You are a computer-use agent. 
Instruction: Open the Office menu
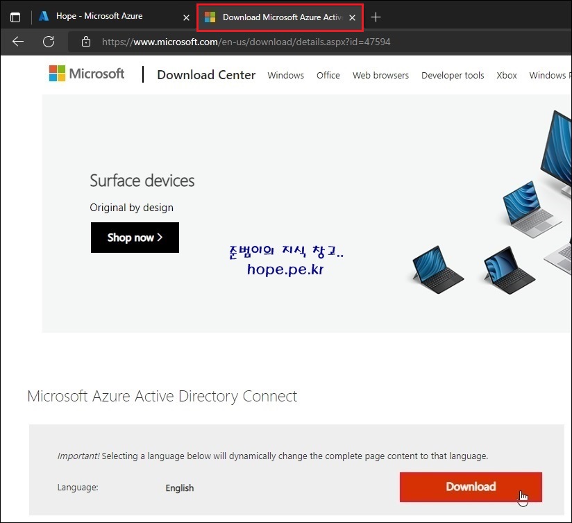328,75
